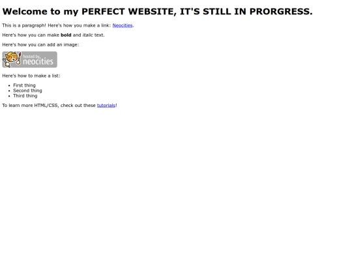The height and width of the screenshot is (264, 352).
Task: Select the 'First thing' list item
Action: pos(24,85)
